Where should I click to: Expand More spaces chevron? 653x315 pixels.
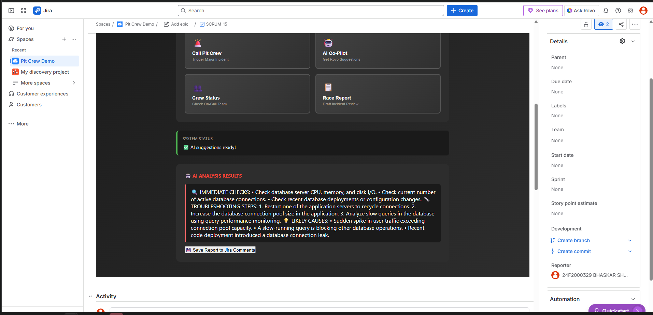pos(74,83)
